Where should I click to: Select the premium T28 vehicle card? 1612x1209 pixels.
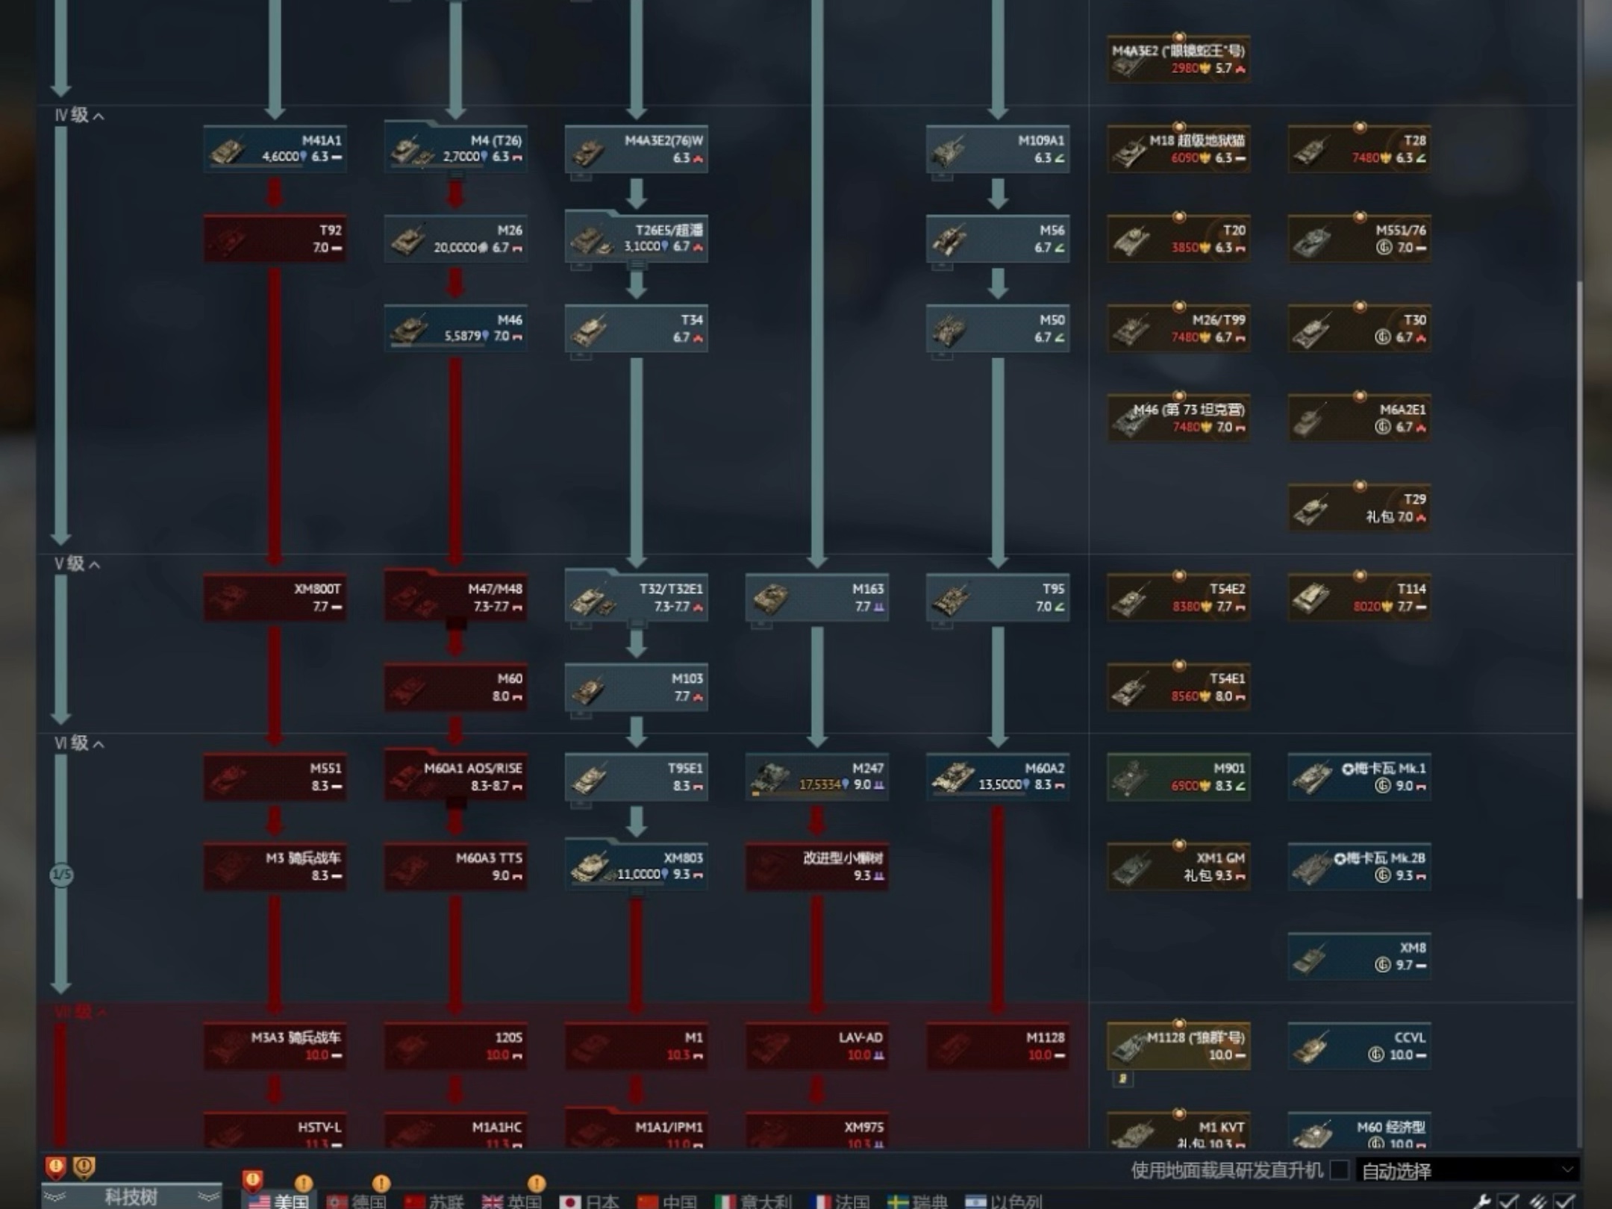1359,149
